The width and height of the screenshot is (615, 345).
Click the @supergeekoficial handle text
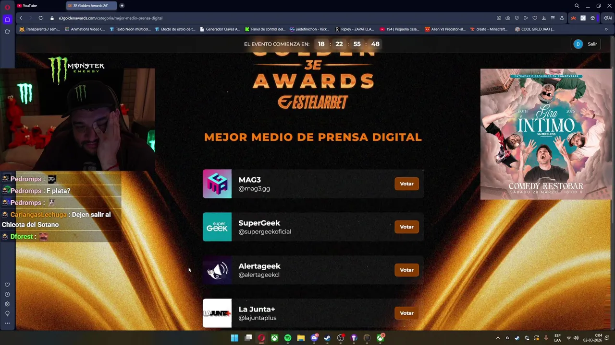tap(265, 231)
